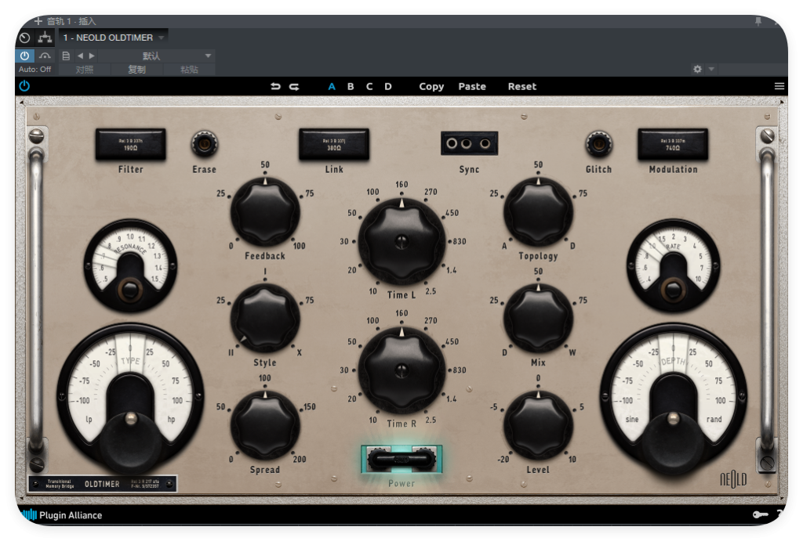The width and height of the screenshot is (803, 541).
Task: Toggle the Link 380Ω switch
Action: pyautogui.click(x=334, y=144)
